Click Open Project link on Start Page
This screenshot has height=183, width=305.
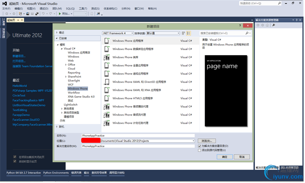[19, 62]
